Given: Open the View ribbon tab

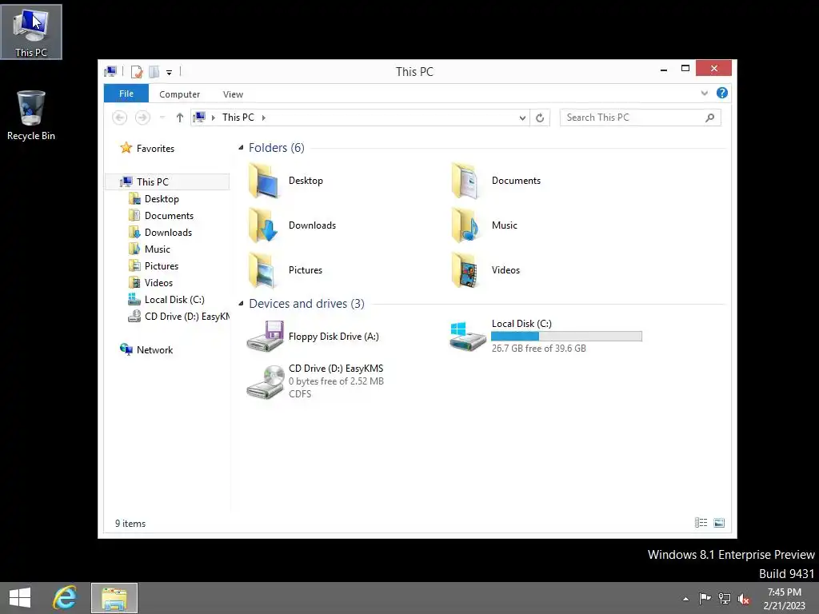Looking at the screenshot, I should pyautogui.click(x=233, y=94).
